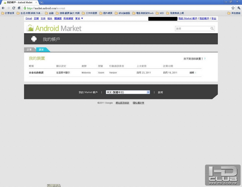Click the Gmail link
This screenshot has width=242, height=187.
point(29,18)
